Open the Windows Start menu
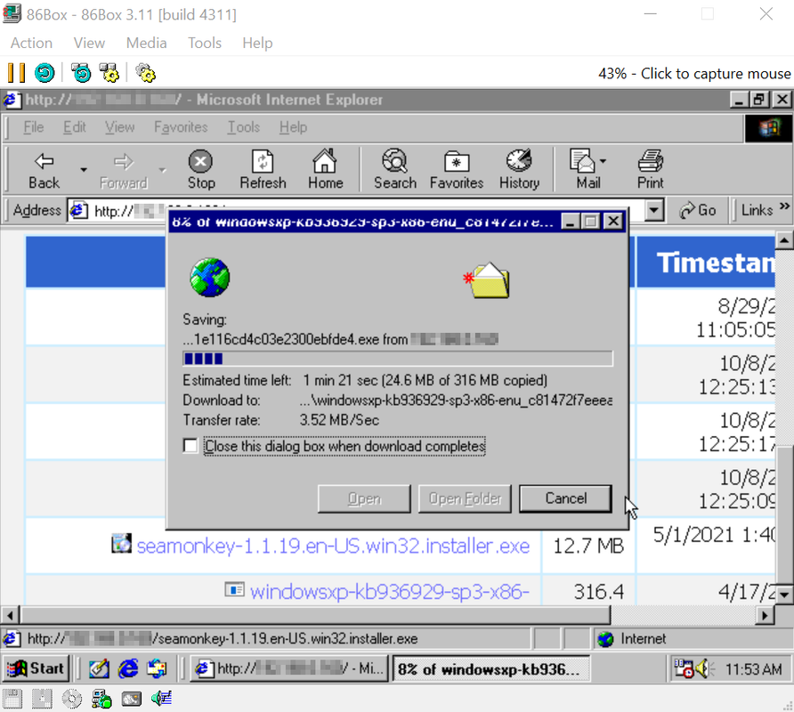794x712 pixels. 36,669
